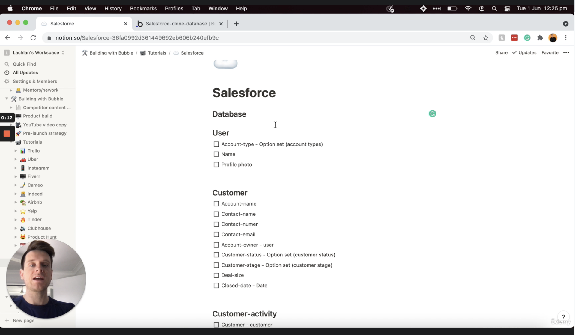The height and width of the screenshot is (335, 575).
Task: Click the Trello chart page icon
Action: point(23,151)
